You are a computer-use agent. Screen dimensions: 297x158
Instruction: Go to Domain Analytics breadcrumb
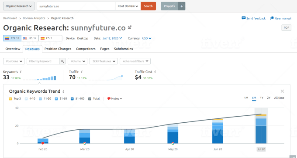[x=34, y=18]
